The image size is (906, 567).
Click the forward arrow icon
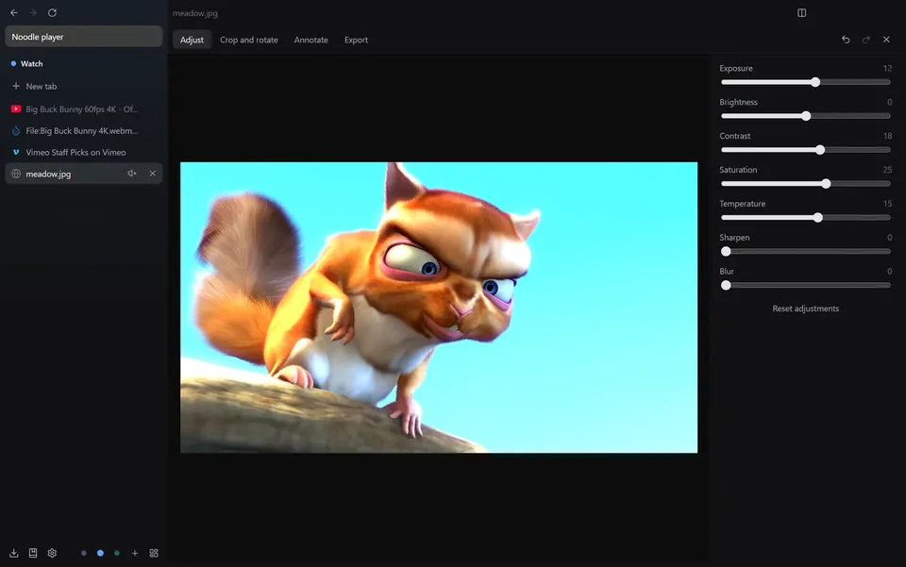(33, 12)
